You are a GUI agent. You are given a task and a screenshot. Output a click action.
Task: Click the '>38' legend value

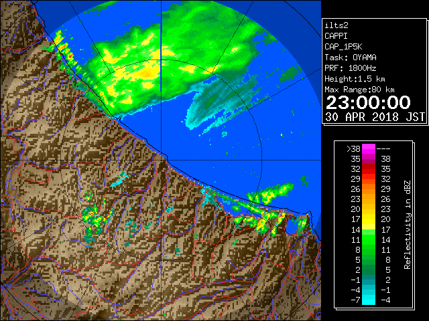coord(353,148)
